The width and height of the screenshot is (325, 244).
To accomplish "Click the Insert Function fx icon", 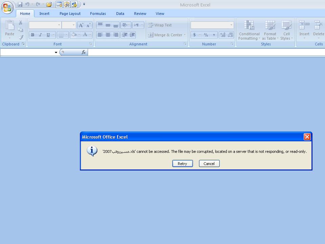I will click(84, 52).
